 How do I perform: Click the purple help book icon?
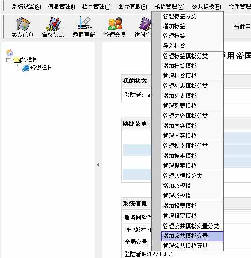point(145,24)
